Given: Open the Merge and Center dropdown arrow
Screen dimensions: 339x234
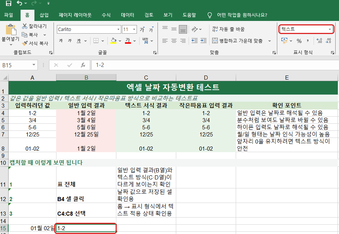Looking at the screenshot, I should (x=270, y=41).
